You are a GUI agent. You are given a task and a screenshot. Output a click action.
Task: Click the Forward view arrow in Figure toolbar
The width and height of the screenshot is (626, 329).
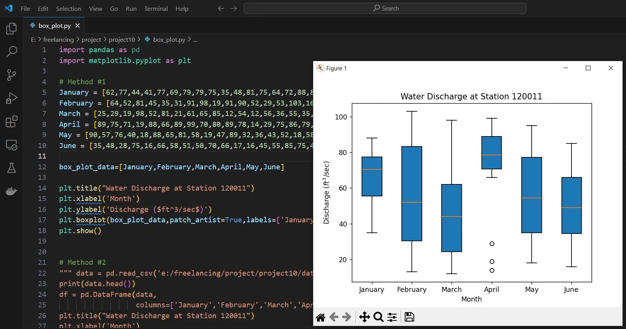(346, 317)
